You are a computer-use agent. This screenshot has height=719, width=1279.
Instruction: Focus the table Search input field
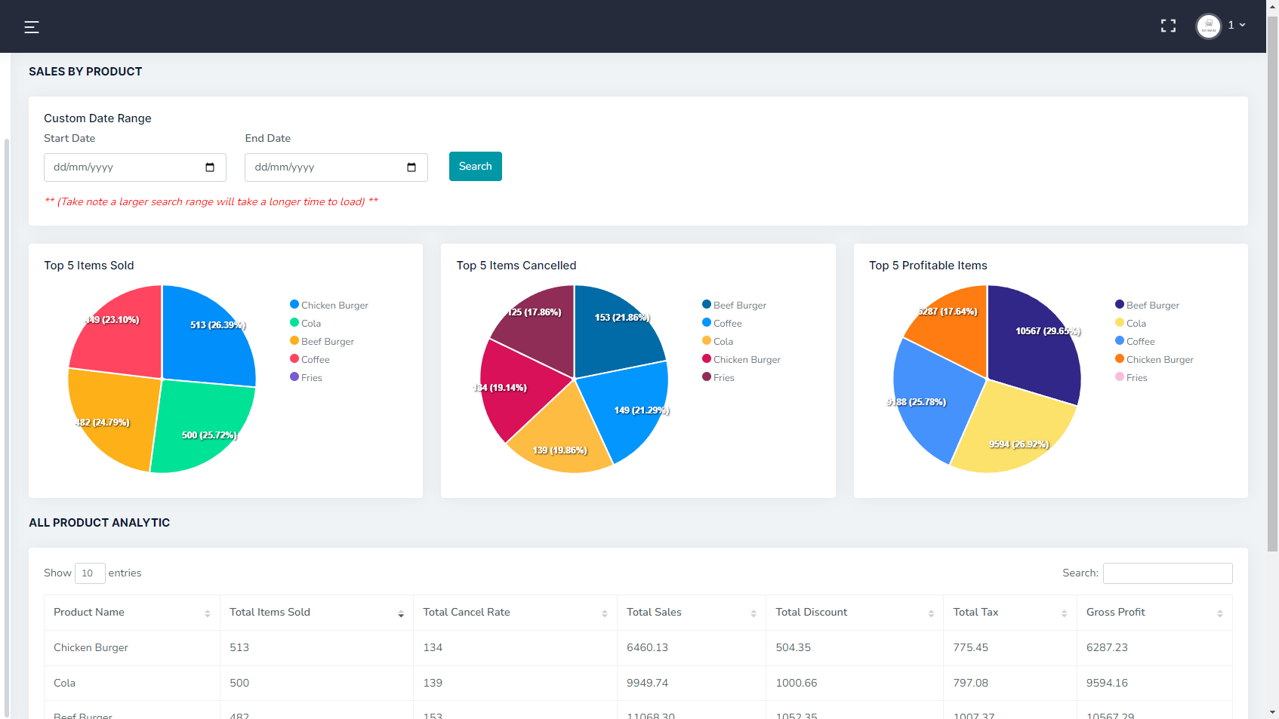(x=1167, y=573)
